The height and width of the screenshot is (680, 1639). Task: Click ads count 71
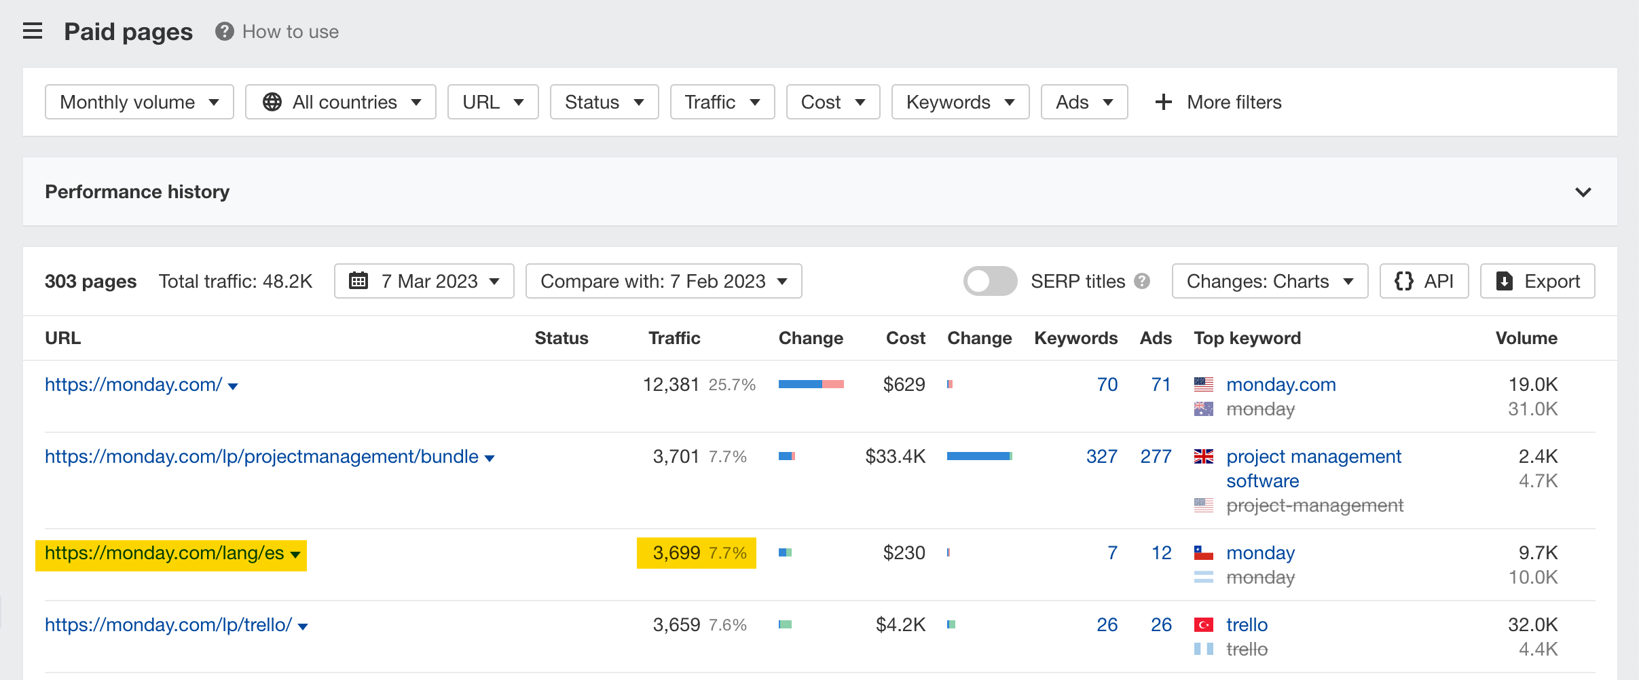click(1162, 384)
